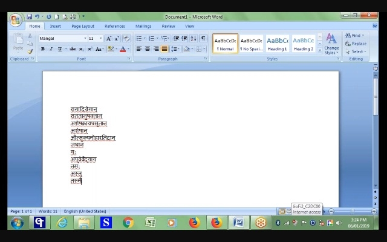
Task: Click the Show/Hide paragraph marks icon
Action: [x=203, y=39]
